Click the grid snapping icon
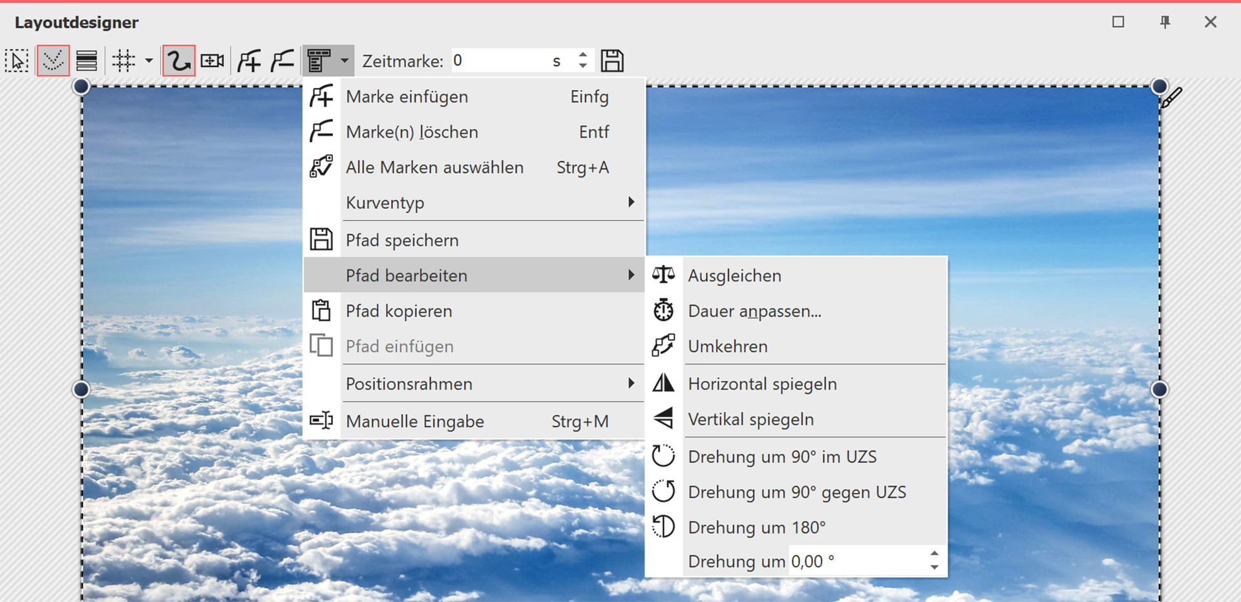This screenshot has height=602, width=1241. tap(124, 60)
